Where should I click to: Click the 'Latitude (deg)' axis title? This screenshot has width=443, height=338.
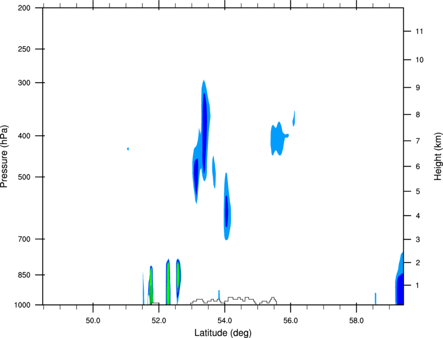pyautogui.click(x=223, y=333)
